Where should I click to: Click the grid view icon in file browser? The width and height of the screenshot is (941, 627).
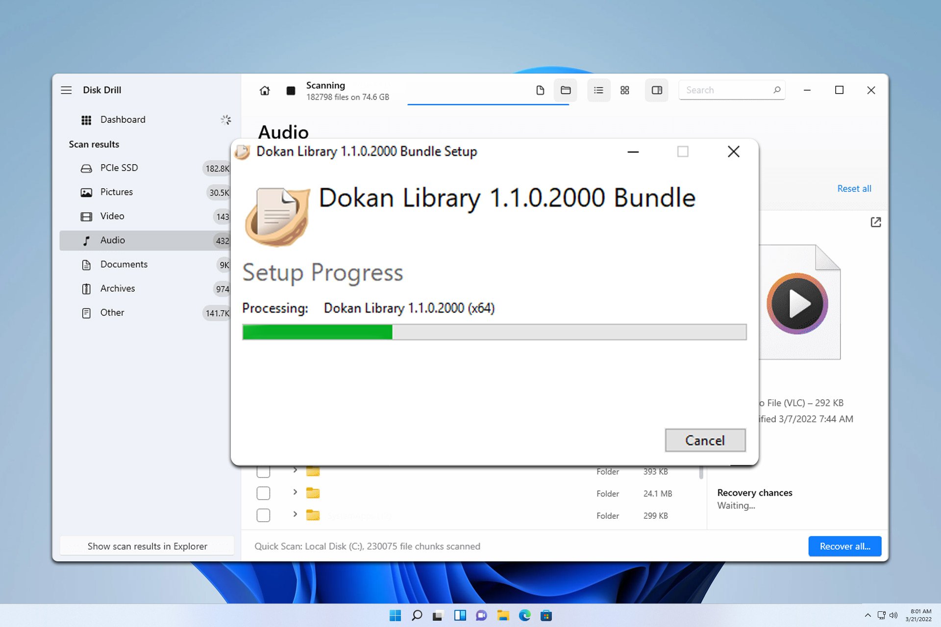tap(625, 90)
